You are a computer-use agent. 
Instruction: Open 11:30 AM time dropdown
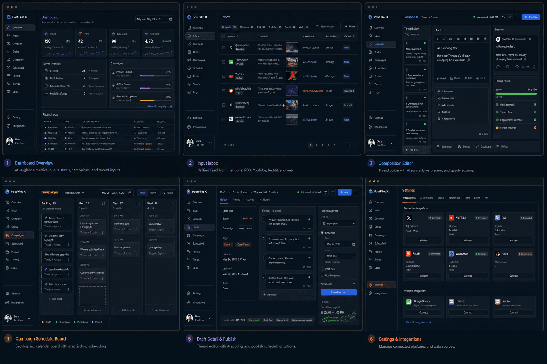coord(340,256)
